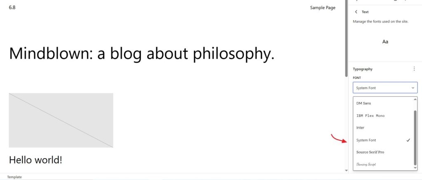The height and width of the screenshot is (180, 422).
Task: Click the Hello world! post title
Action: (x=35, y=160)
